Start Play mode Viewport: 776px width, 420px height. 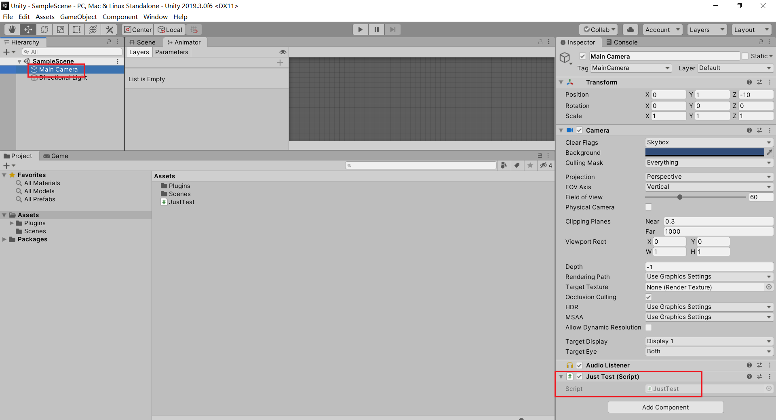[360, 30]
